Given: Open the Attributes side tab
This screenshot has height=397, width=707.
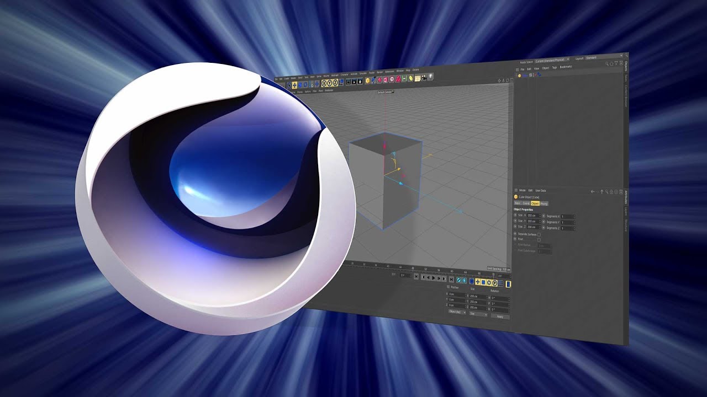Looking at the screenshot, I should [626, 197].
